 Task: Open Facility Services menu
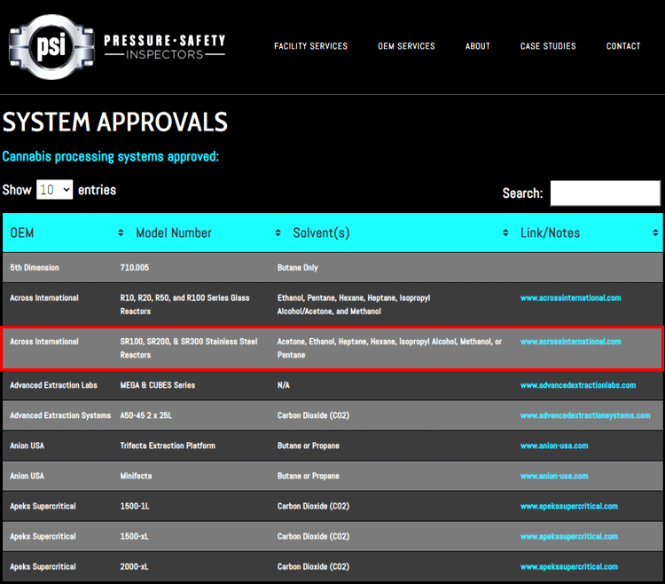coord(310,46)
